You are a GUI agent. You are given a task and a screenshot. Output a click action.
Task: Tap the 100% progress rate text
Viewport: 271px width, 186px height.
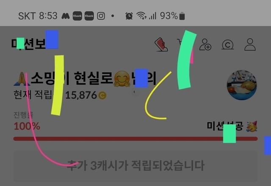point(27,126)
